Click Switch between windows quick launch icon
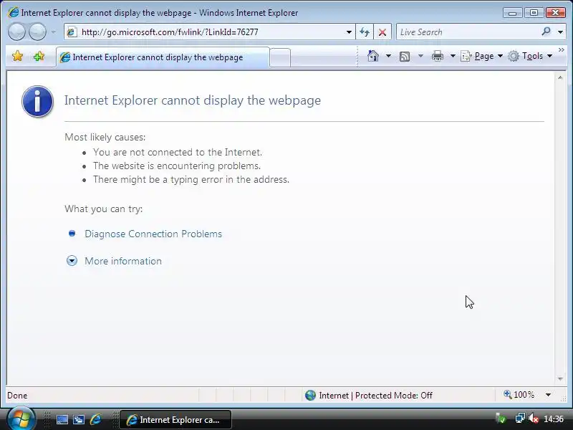This screenshot has height=430, width=573. (x=79, y=420)
